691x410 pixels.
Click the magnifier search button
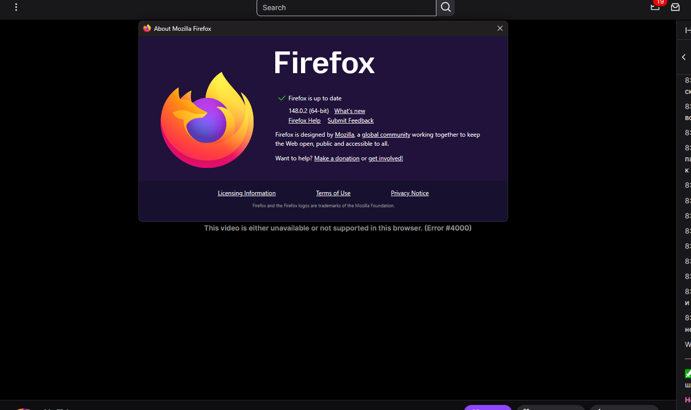click(446, 8)
